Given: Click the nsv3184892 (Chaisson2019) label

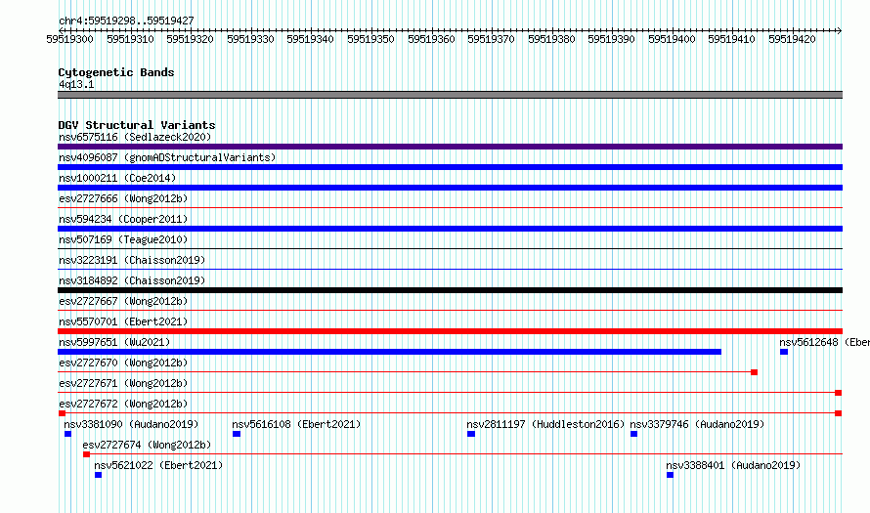Looking at the screenshot, I should 132,280.
